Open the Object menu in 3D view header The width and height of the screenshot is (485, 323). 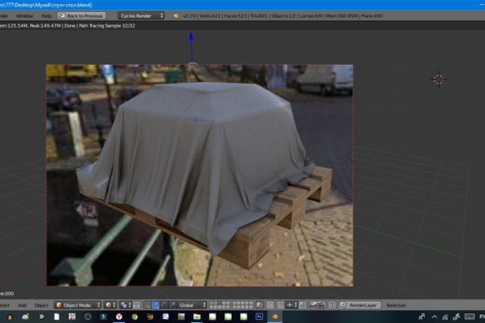click(41, 305)
